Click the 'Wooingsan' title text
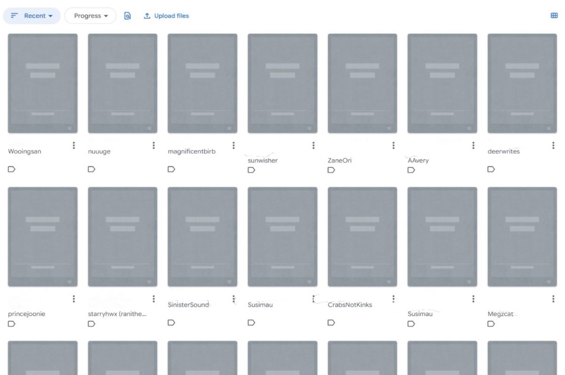 click(24, 152)
